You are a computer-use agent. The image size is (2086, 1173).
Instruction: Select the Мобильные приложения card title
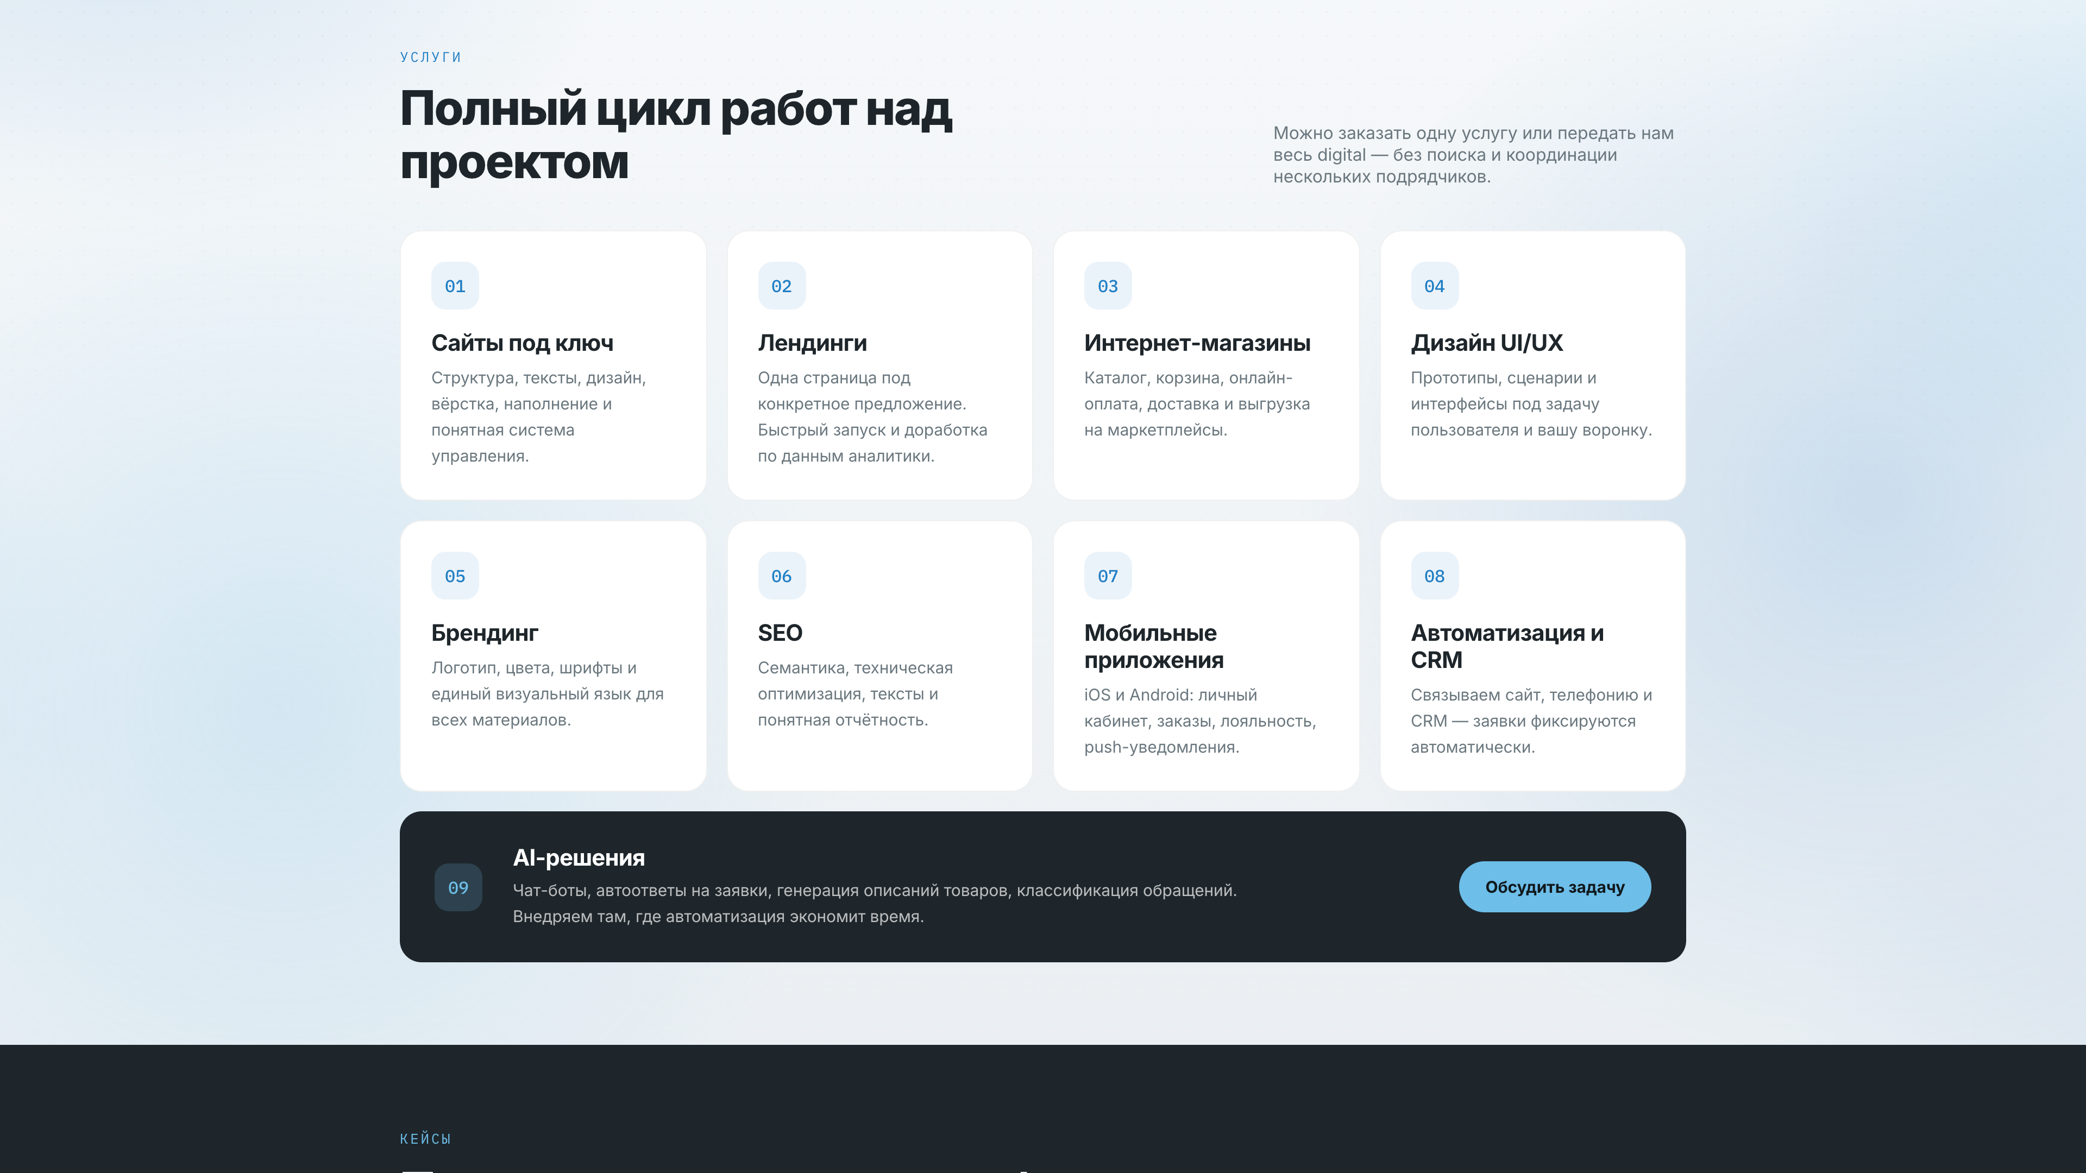point(1154,646)
